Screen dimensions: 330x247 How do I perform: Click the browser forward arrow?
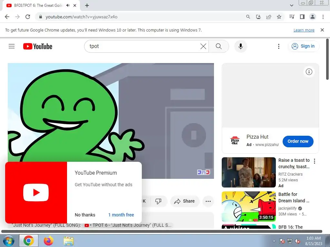(17, 17)
